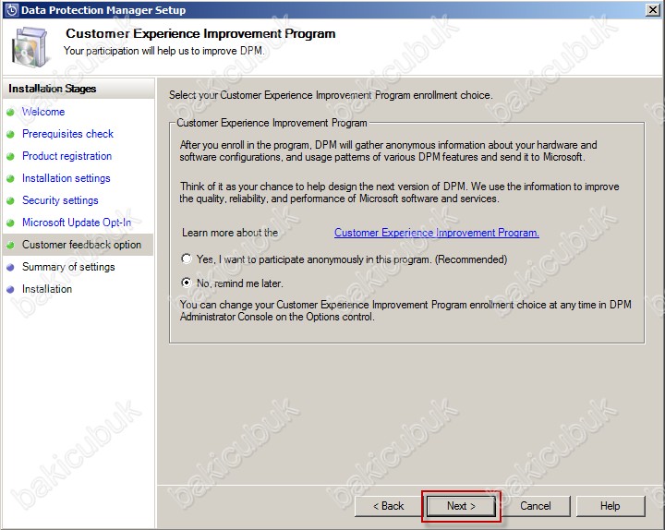The height and width of the screenshot is (530, 665).
Task: Open the Customer Experience Improvement Program link
Action: (x=436, y=233)
